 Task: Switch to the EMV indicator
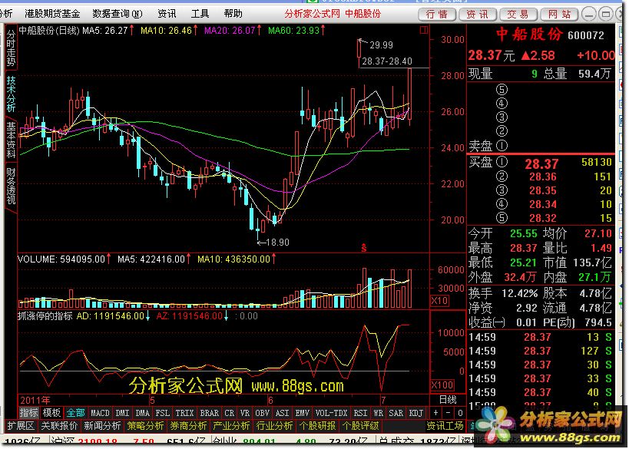[x=303, y=412]
